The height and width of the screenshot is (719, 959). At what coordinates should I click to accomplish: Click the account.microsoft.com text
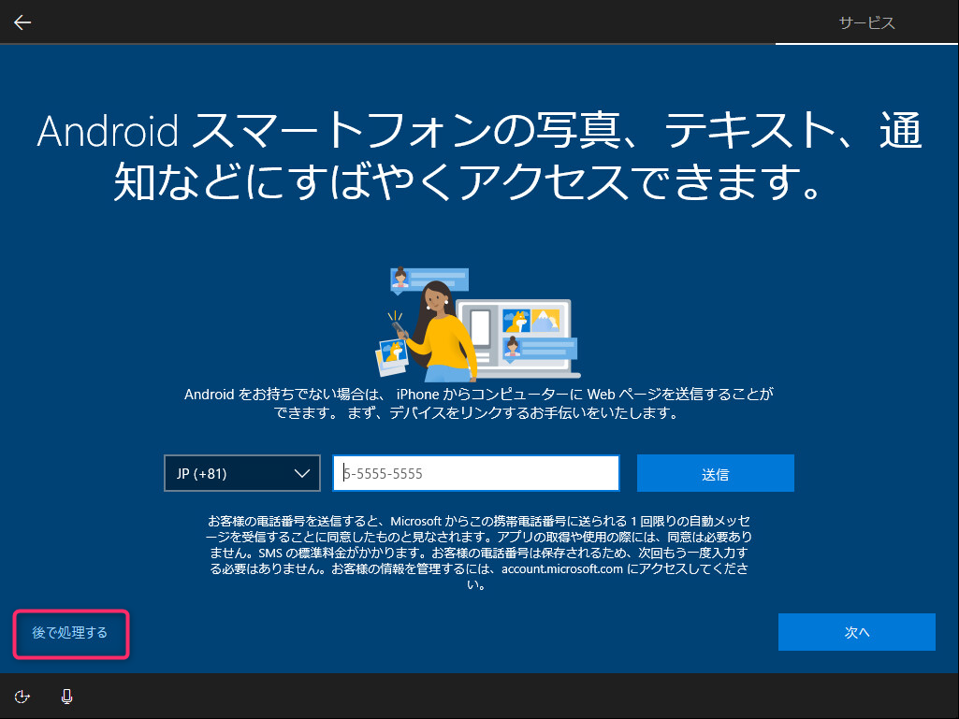point(562,568)
